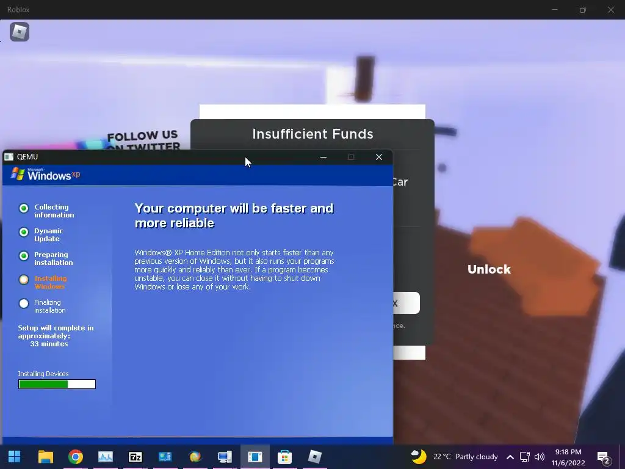Open the computer monitor app in taskbar
This screenshot has width=625, height=469.
(225, 457)
